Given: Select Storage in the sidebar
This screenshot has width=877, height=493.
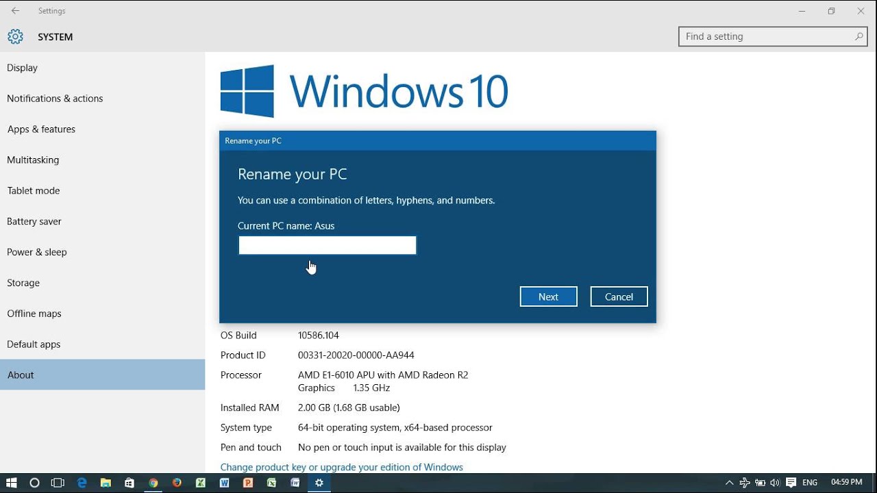Looking at the screenshot, I should pyautogui.click(x=103, y=283).
